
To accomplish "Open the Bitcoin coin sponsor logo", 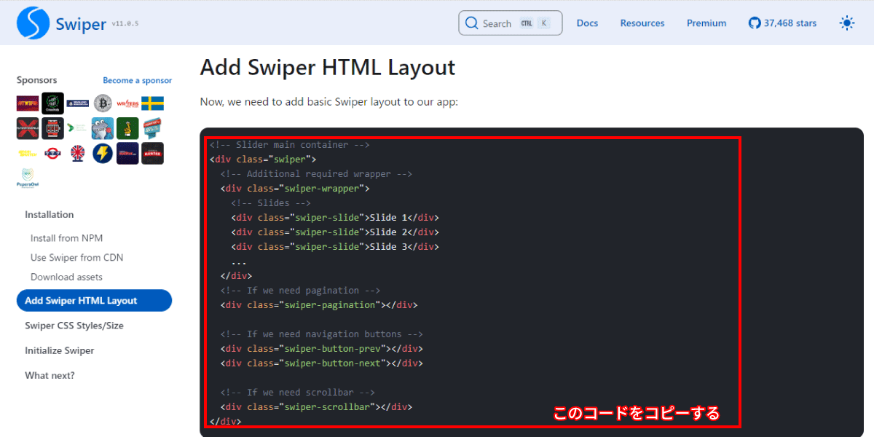I will 103,103.
